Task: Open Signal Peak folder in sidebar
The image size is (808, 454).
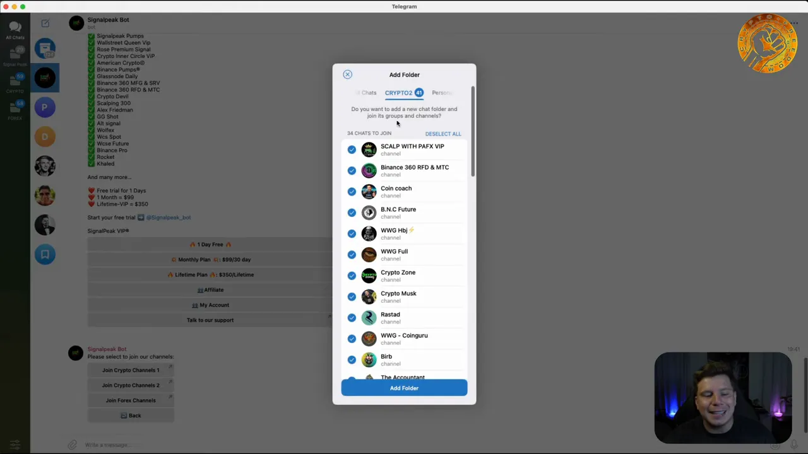Action: (15, 57)
